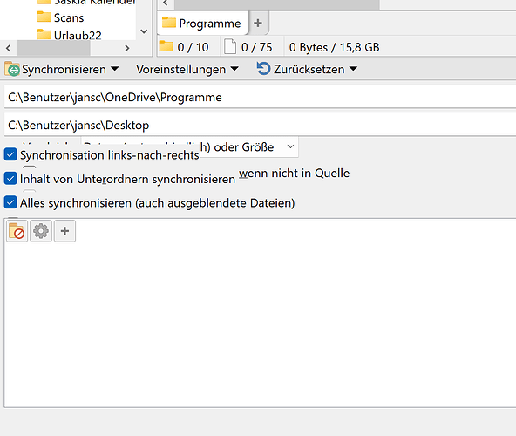Expand the Synchronisieren dropdown arrow

(114, 69)
